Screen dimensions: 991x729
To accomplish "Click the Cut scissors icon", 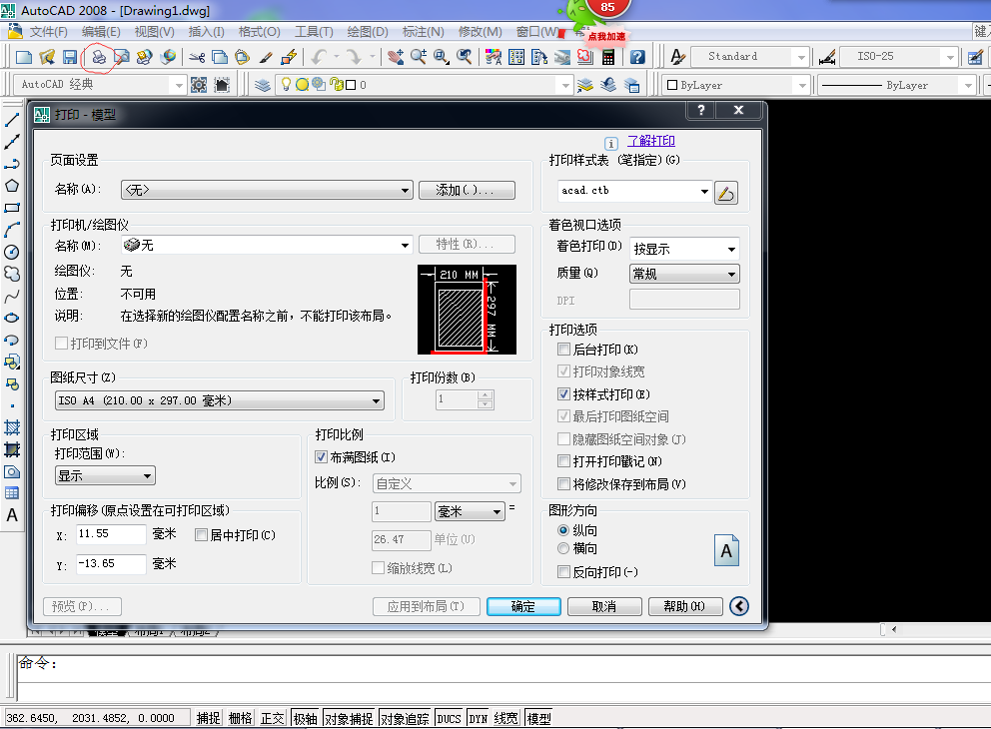I will point(197,57).
